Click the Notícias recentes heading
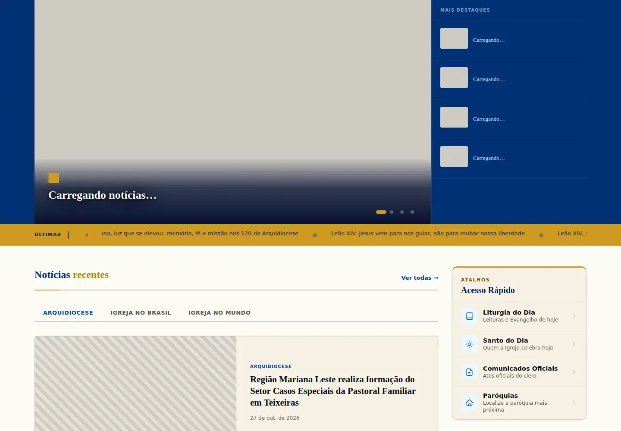Viewport: 621px width, 431px height. (72, 275)
